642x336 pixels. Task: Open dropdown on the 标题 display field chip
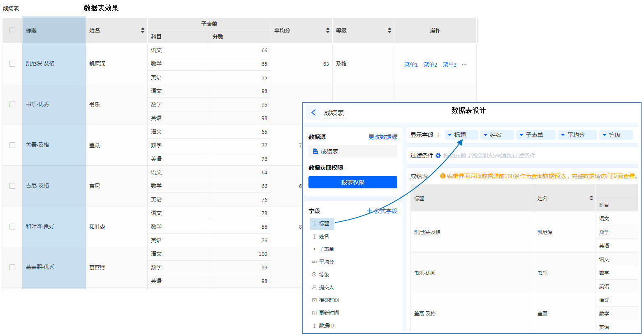click(x=450, y=135)
